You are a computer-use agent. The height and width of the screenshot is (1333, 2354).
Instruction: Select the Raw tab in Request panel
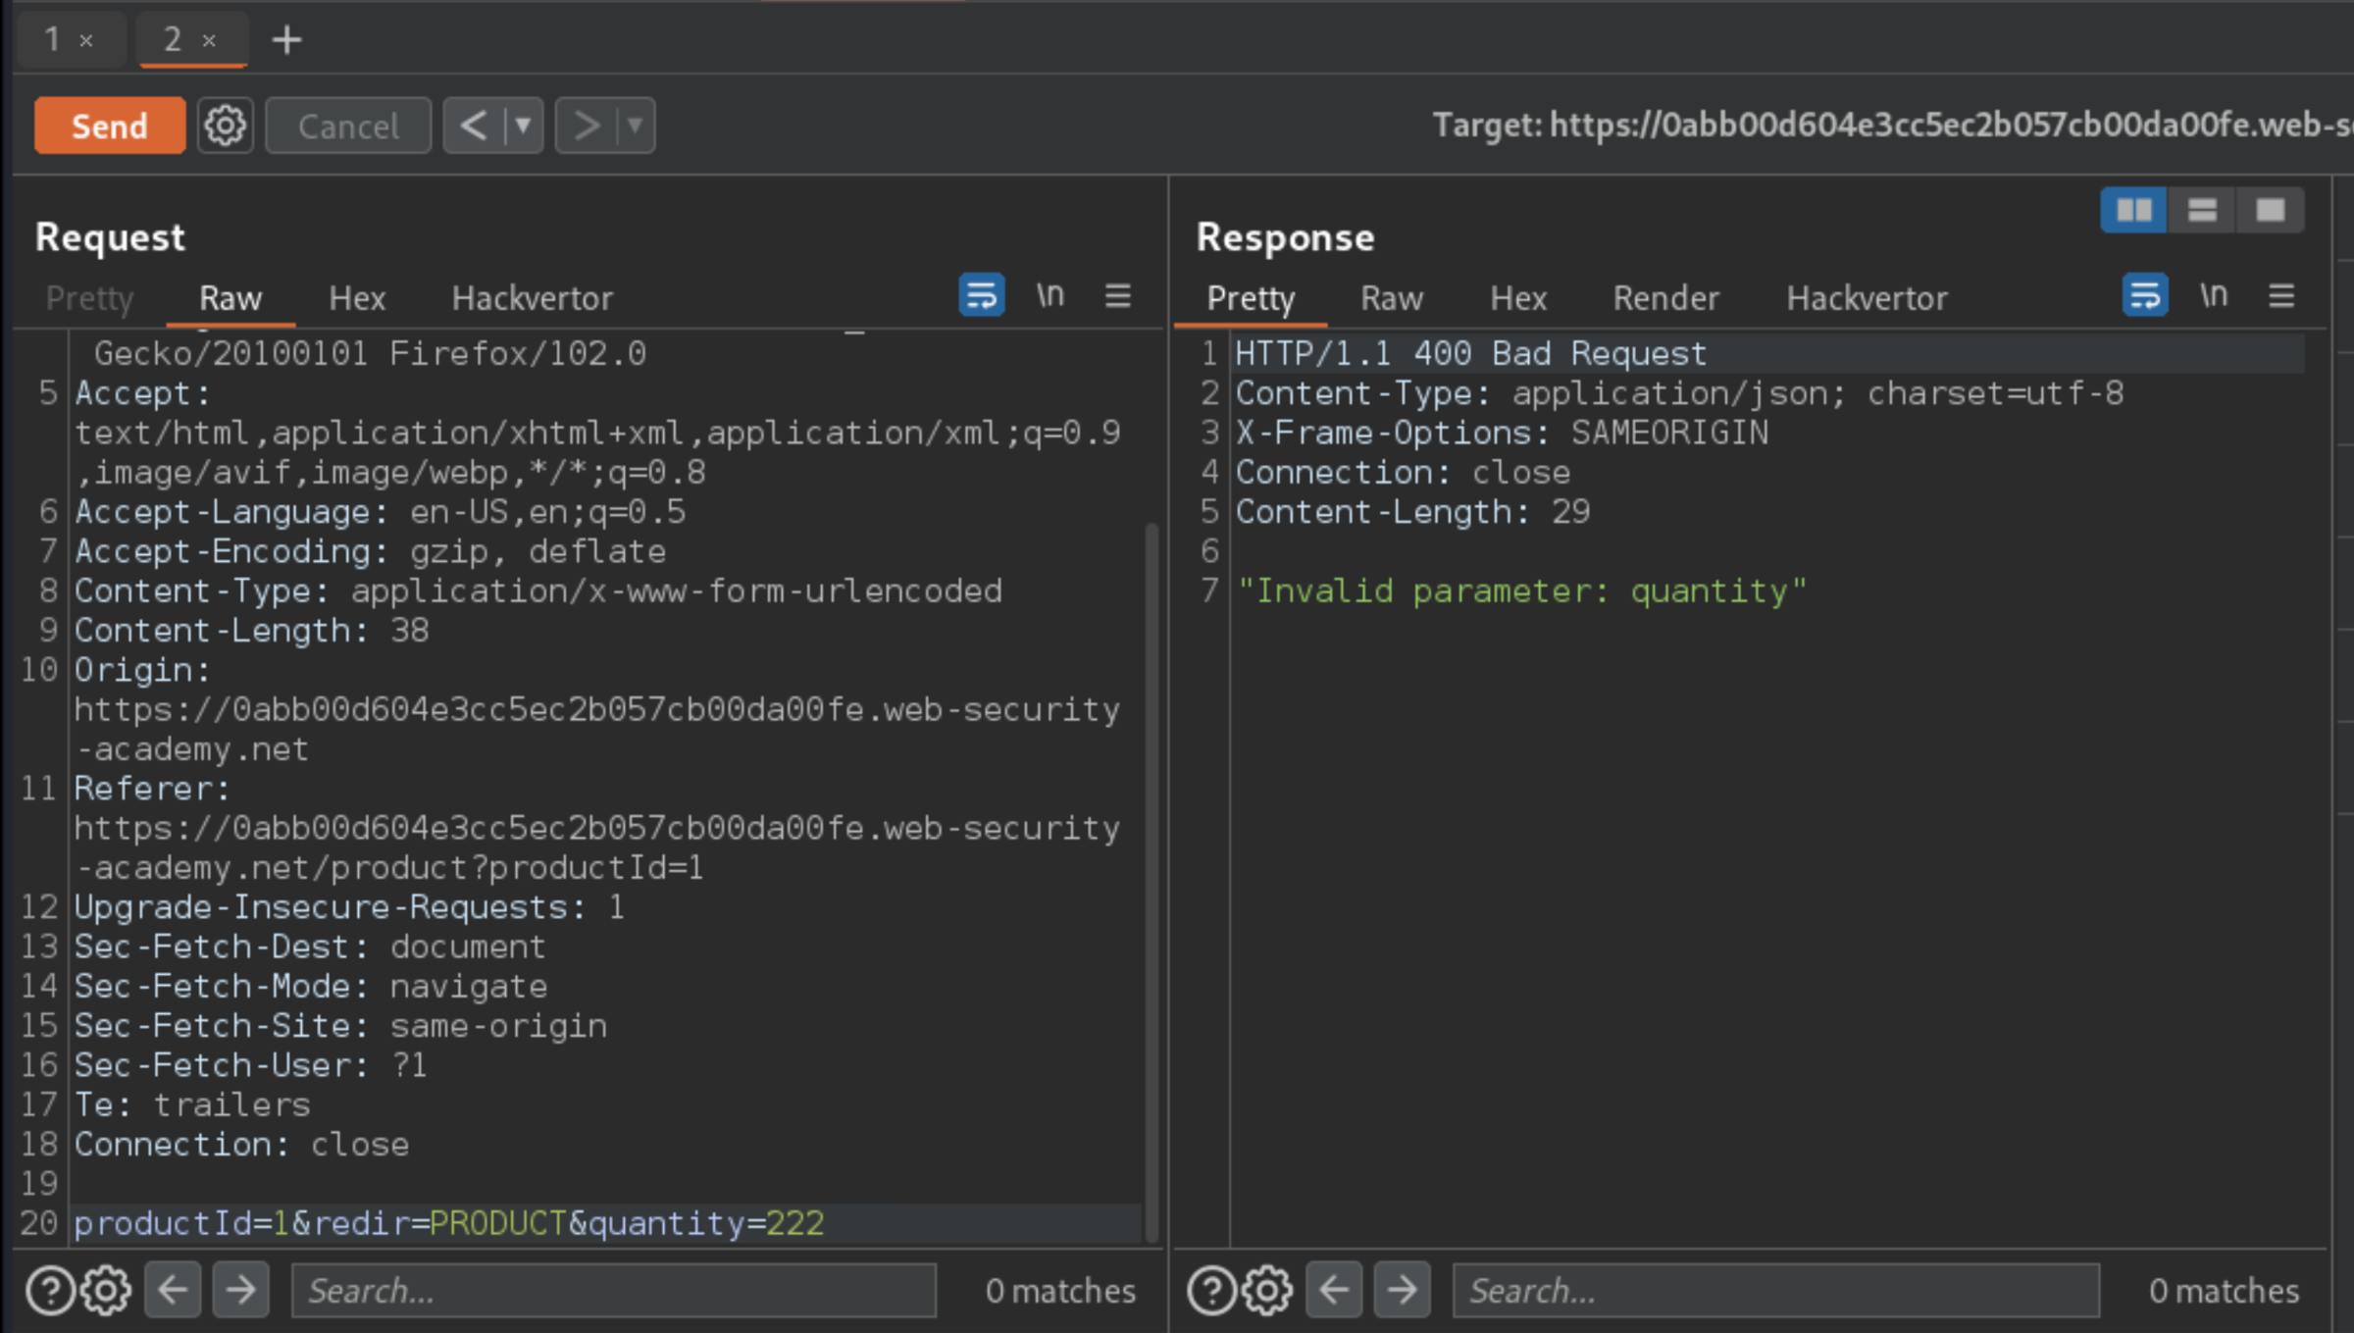coord(231,297)
